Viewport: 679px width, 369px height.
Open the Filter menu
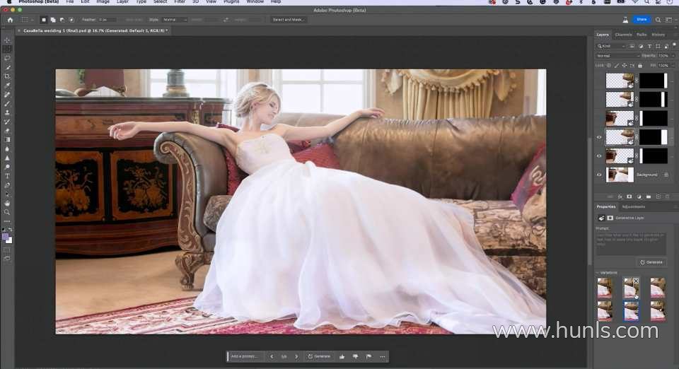pyautogui.click(x=180, y=2)
